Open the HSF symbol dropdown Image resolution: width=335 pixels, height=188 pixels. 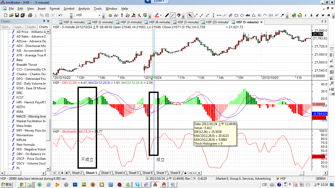point(99,15)
